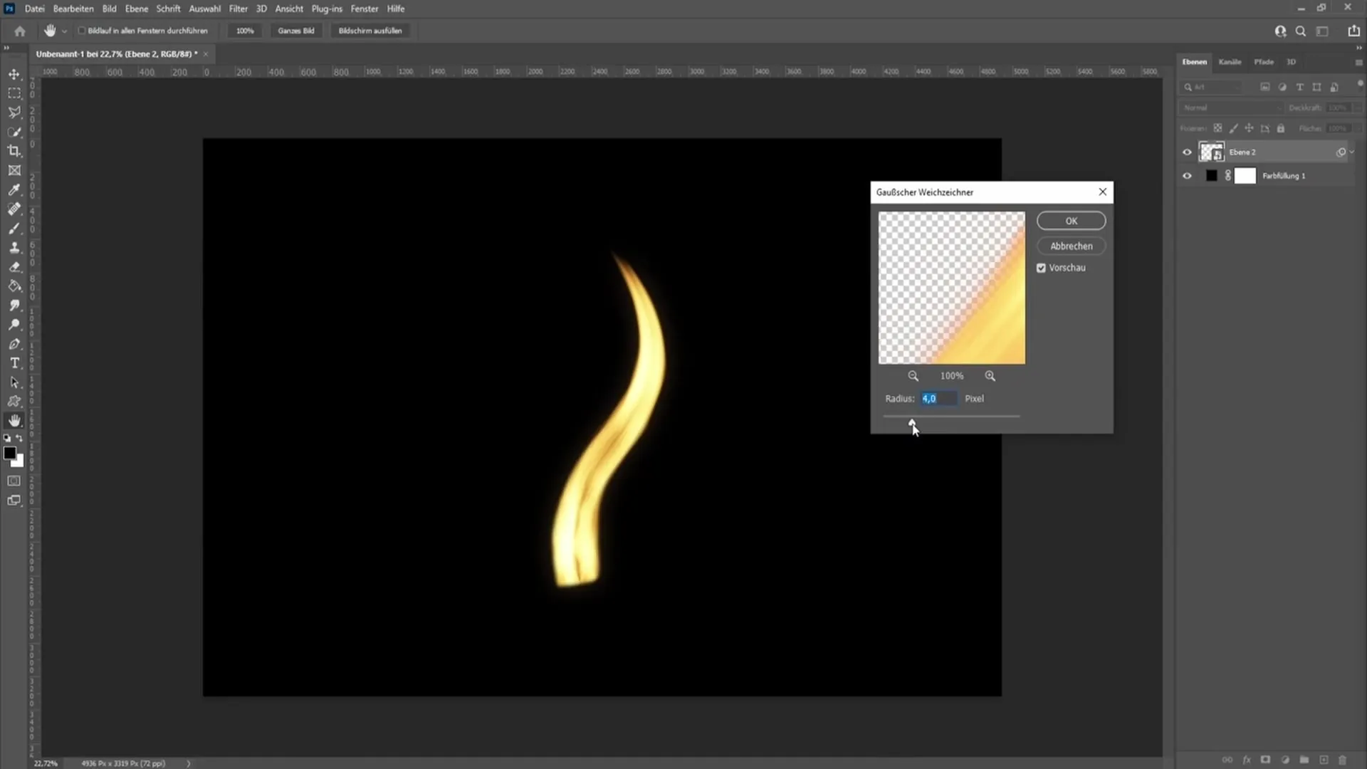Select the Quick Selection tool
This screenshot has height=769, width=1367.
point(14,132)
